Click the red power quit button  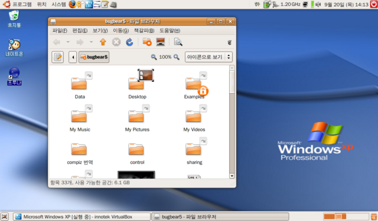(374, 4)
